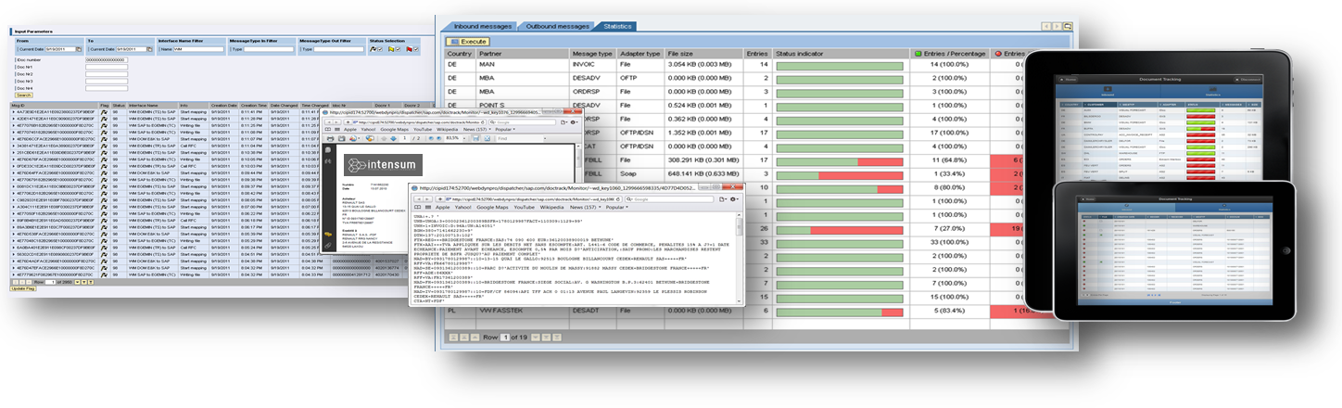1342x408 pixels.
Task: Click the Google Maps bookmark in EDI text window
Action: tap(493, 207)
